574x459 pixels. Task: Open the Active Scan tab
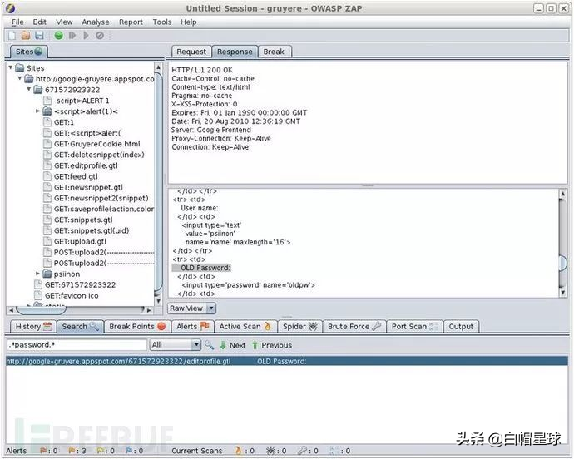click(245, 327)
